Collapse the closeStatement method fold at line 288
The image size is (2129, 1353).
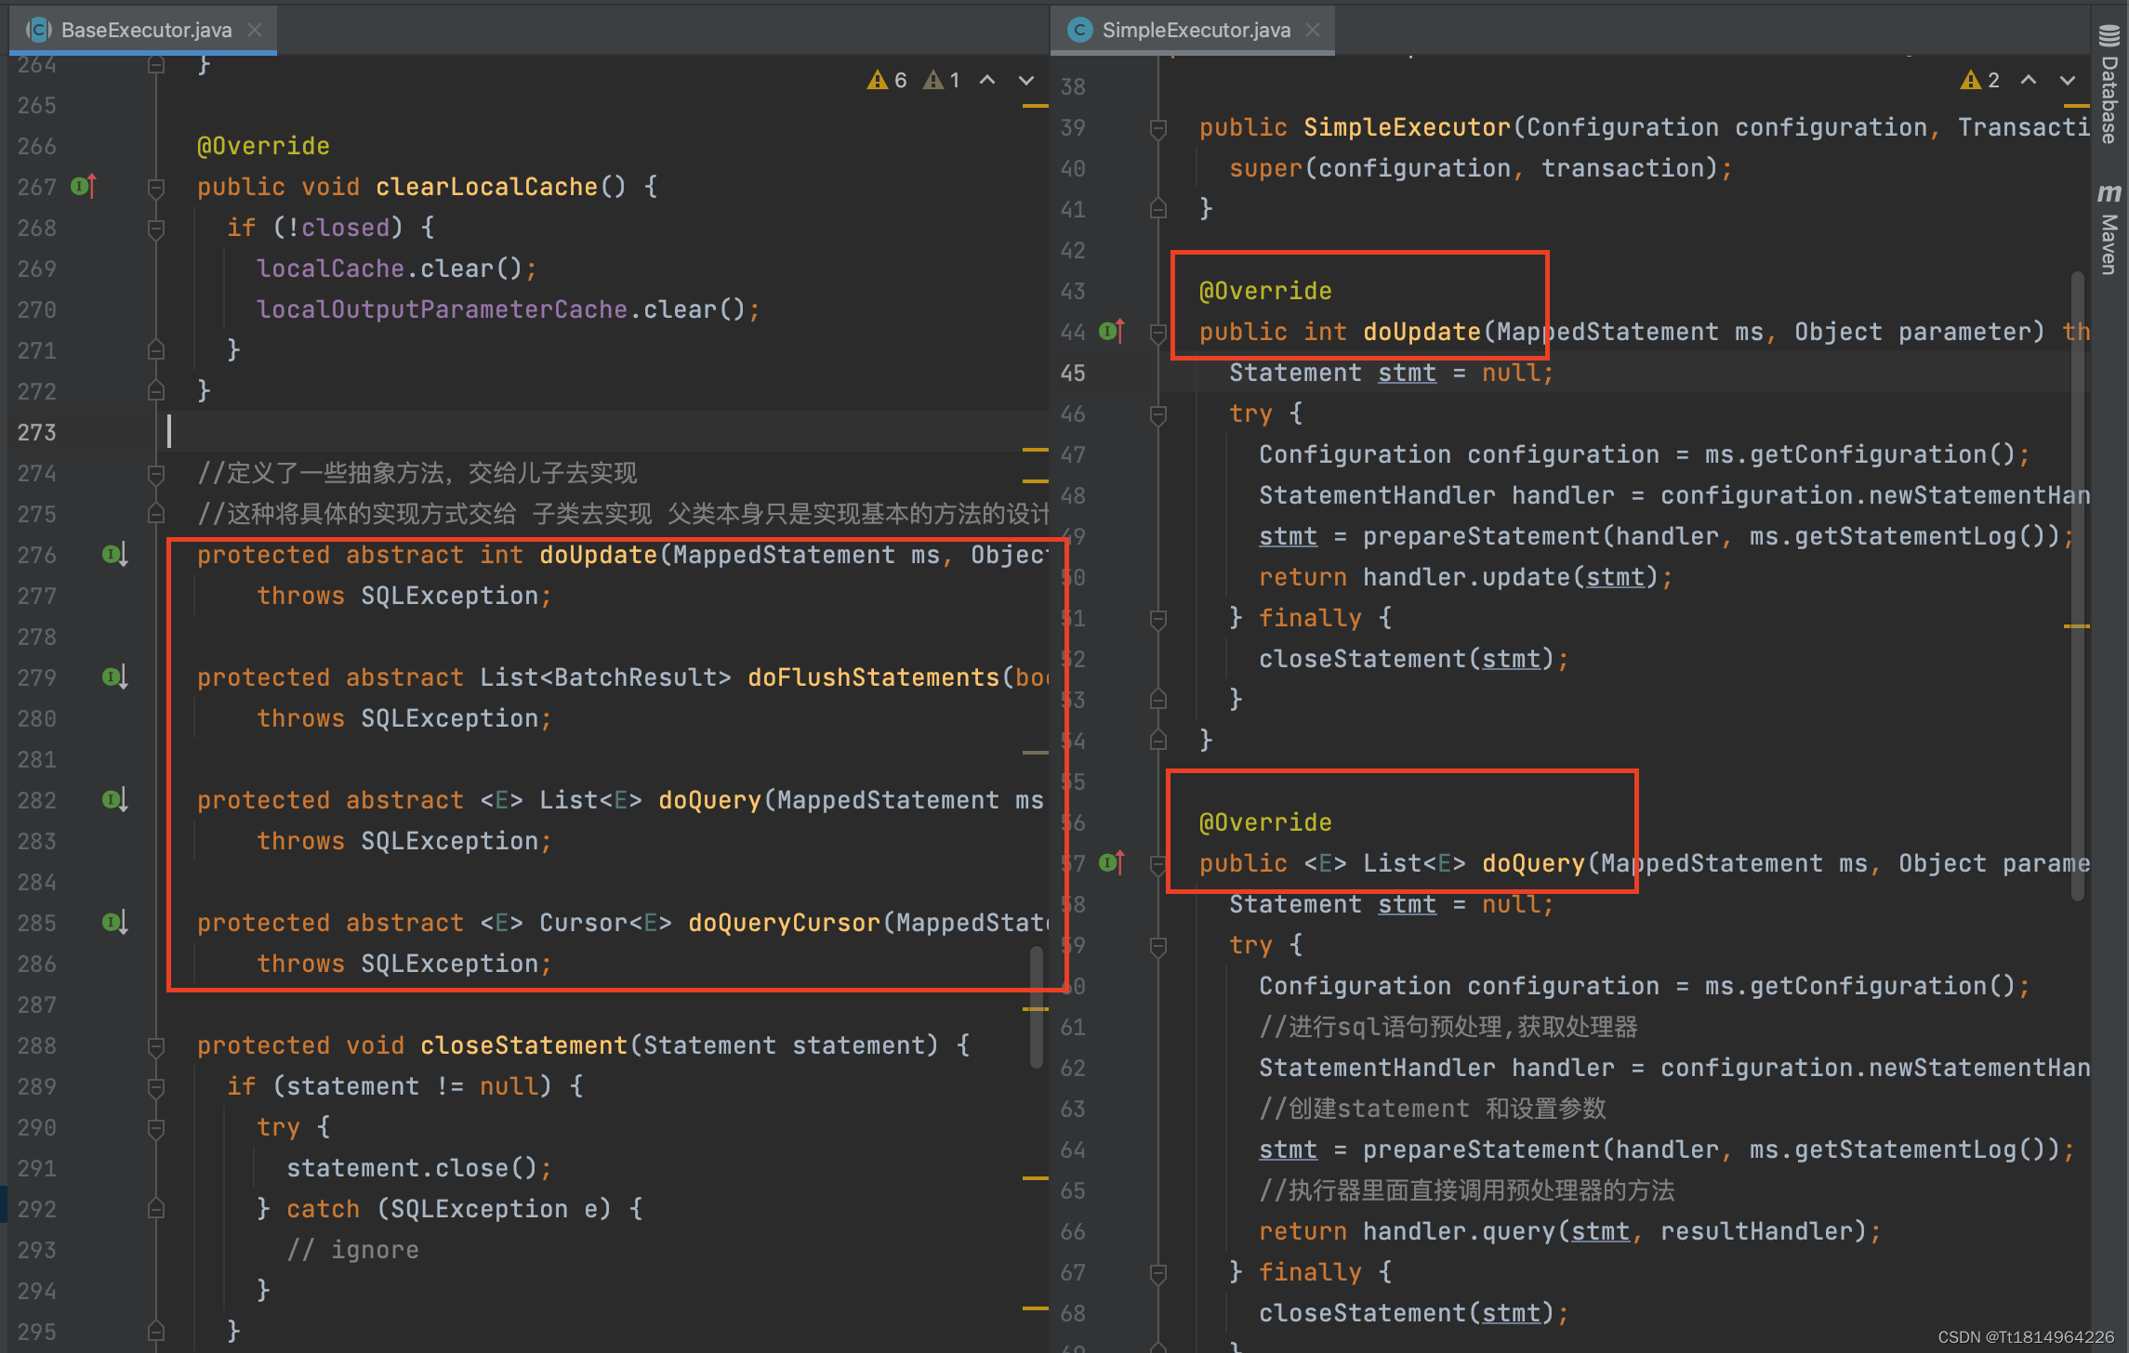tap(156, 1046)
